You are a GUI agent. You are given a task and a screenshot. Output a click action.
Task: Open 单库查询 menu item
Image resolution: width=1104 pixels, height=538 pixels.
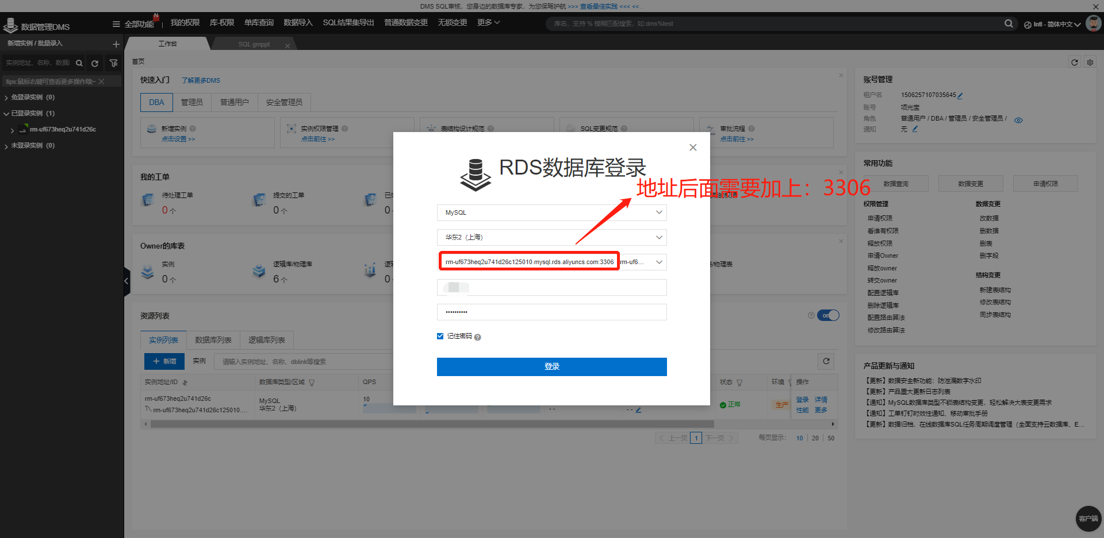coord(259,23)
